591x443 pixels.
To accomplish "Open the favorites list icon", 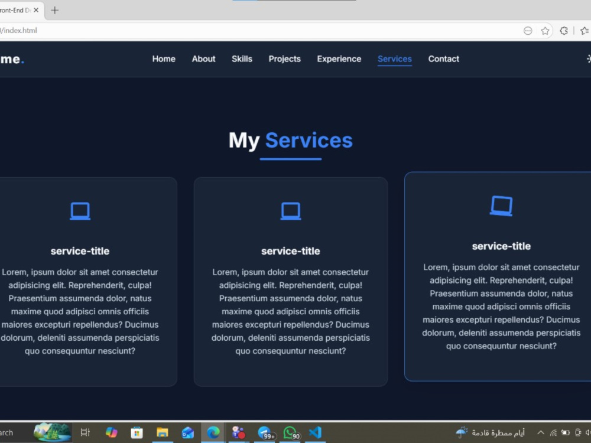I will click(x=585, y=31).
